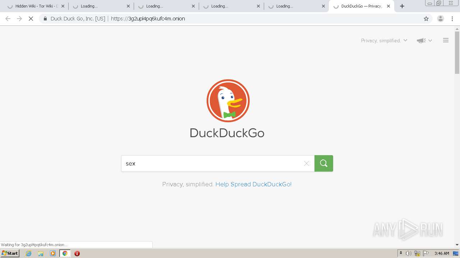460x258 pixels.
Task: Open the network tray icon
Action: click(417, 253)
